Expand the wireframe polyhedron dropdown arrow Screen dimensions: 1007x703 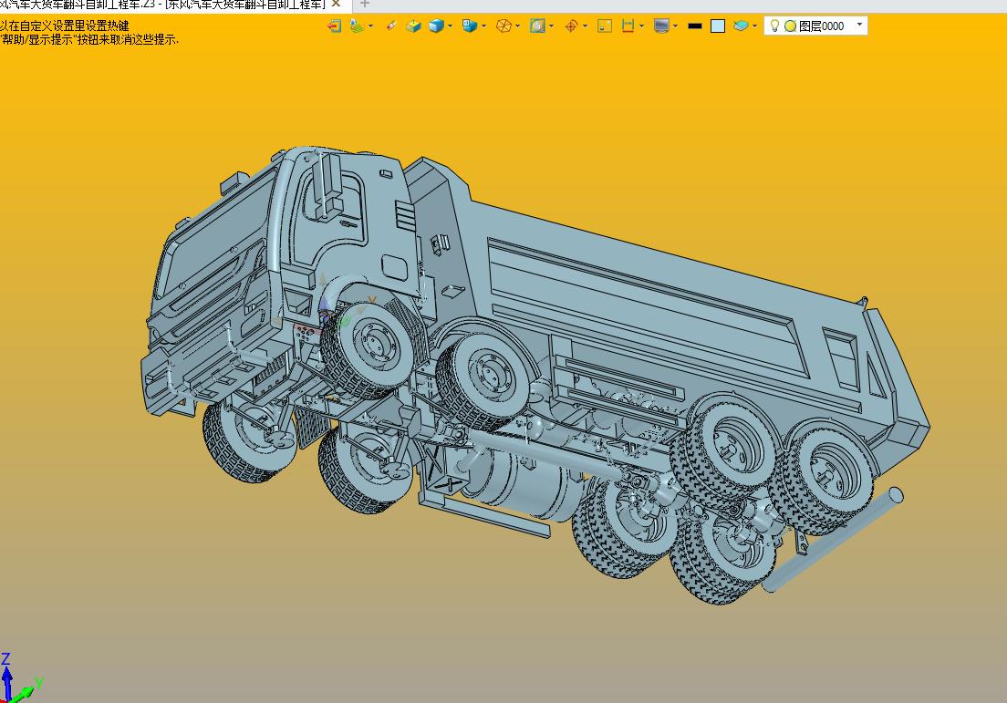tap(517, 26)
